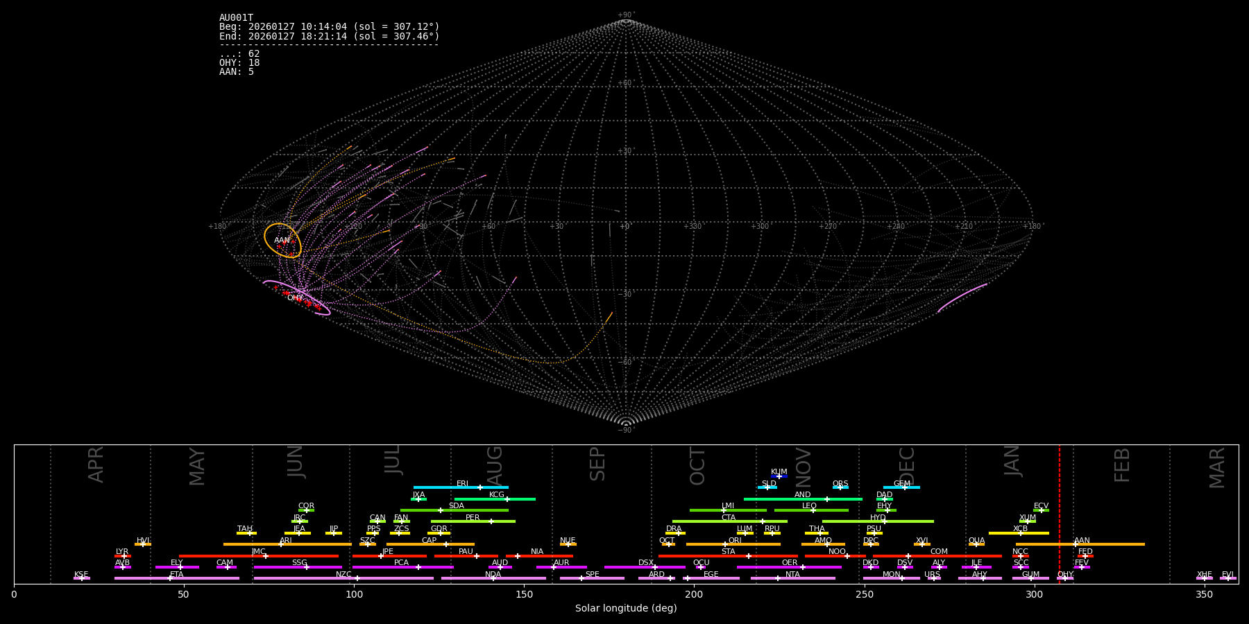Click the ERI shower label
This screenshot has width=1249, height=624.
click(x=462, y=484)
